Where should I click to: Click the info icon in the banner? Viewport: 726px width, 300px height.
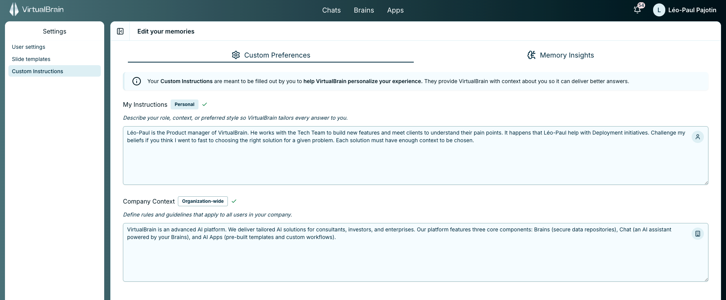[137, 81]
